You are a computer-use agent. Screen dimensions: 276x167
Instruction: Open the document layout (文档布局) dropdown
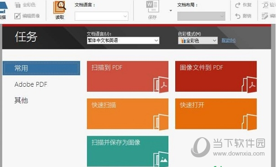[201, 16]
